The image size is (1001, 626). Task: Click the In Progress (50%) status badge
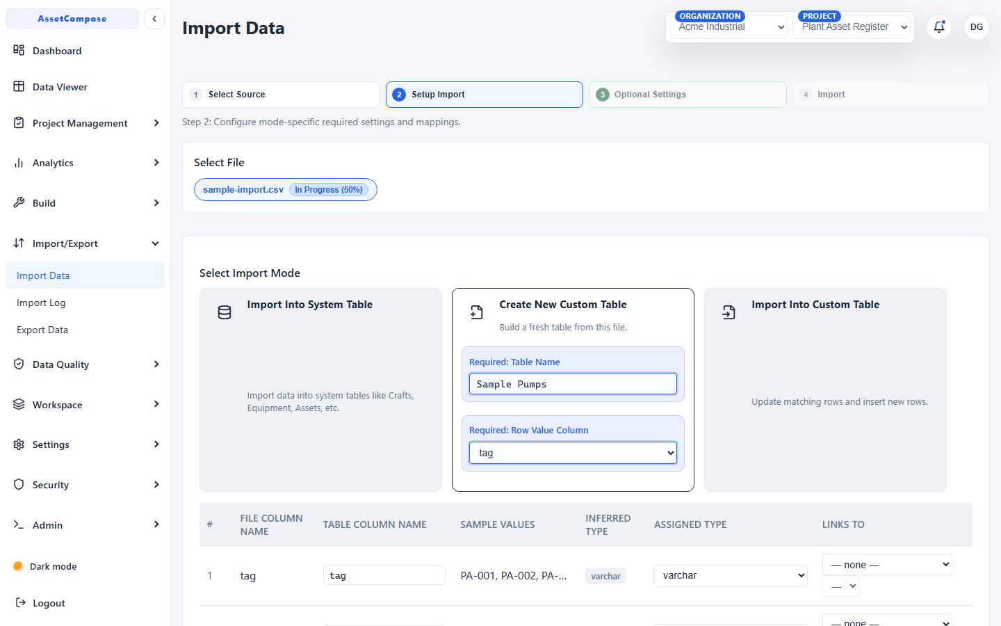329,190
